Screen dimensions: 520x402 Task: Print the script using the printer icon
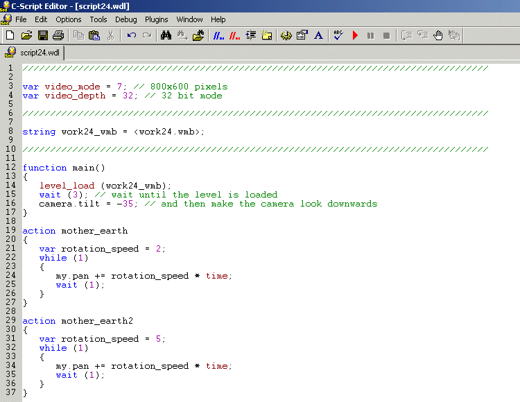point(58,35)
